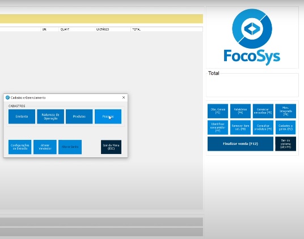Click Finalizar venda (F12) button
304x239 pixels.
(240, 144)
